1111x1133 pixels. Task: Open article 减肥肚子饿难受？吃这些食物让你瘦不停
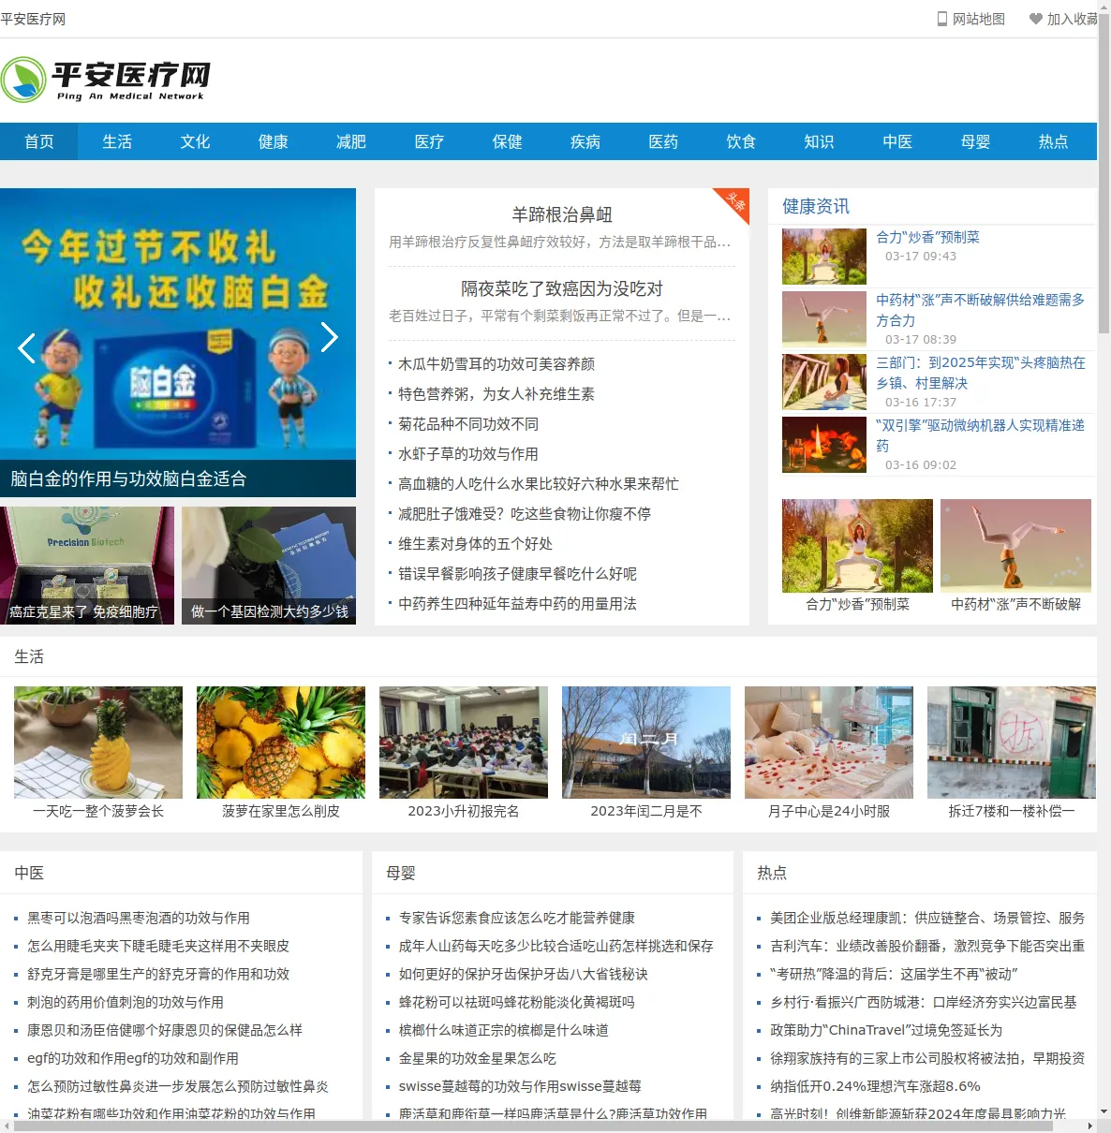tap(525, 514)
